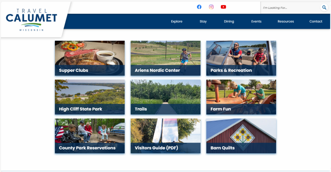The height and width of the screenshot is (172, 331).
Task: Open the Resources menu
Action: [286, 21]
